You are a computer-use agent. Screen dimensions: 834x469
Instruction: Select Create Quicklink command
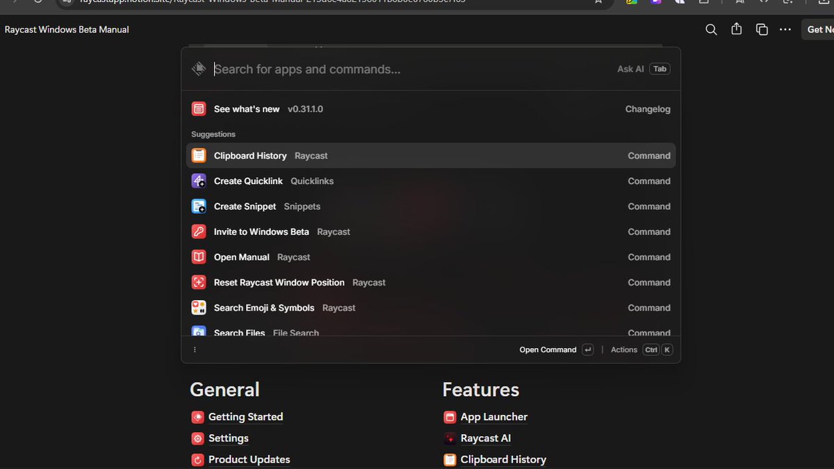431,181
